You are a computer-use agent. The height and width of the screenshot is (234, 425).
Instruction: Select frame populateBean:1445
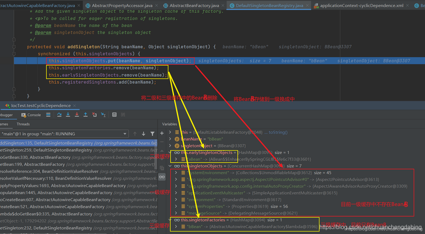(79, 193)
